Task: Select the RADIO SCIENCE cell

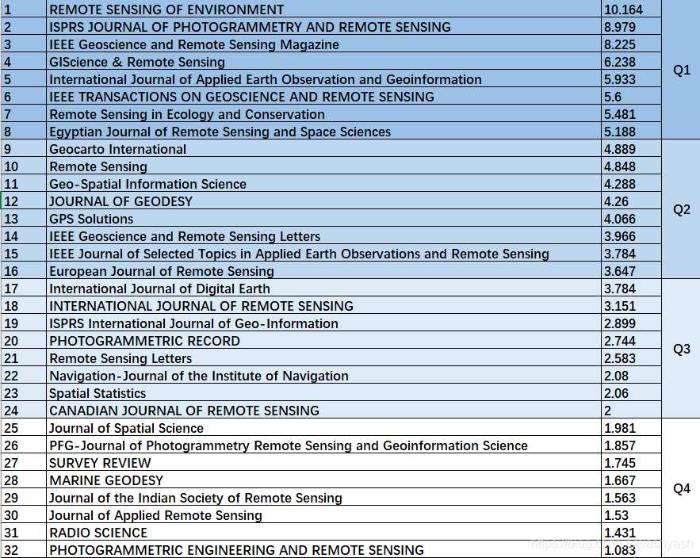Action: (323, 532)
